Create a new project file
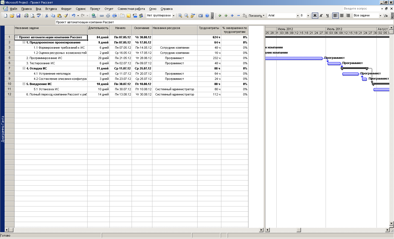 [x=6, y=16]
